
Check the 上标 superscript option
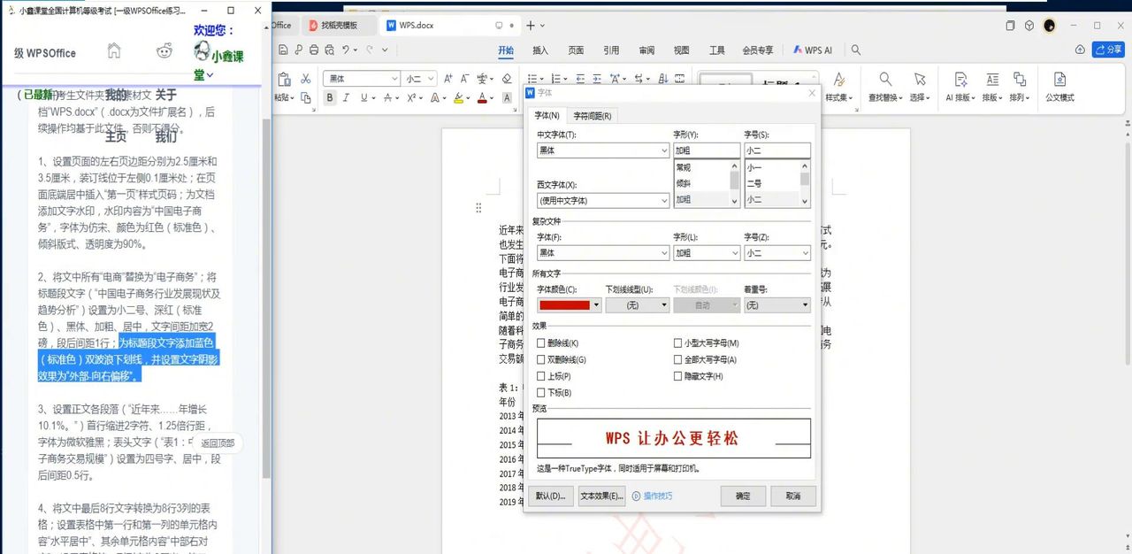click(540, 376)
